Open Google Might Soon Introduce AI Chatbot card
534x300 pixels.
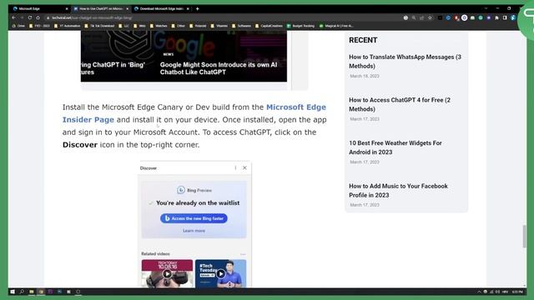click(219, 68)
